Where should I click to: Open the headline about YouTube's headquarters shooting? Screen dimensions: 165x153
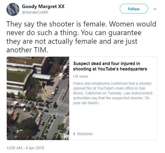pyautogui.click(x=110, y=66)
